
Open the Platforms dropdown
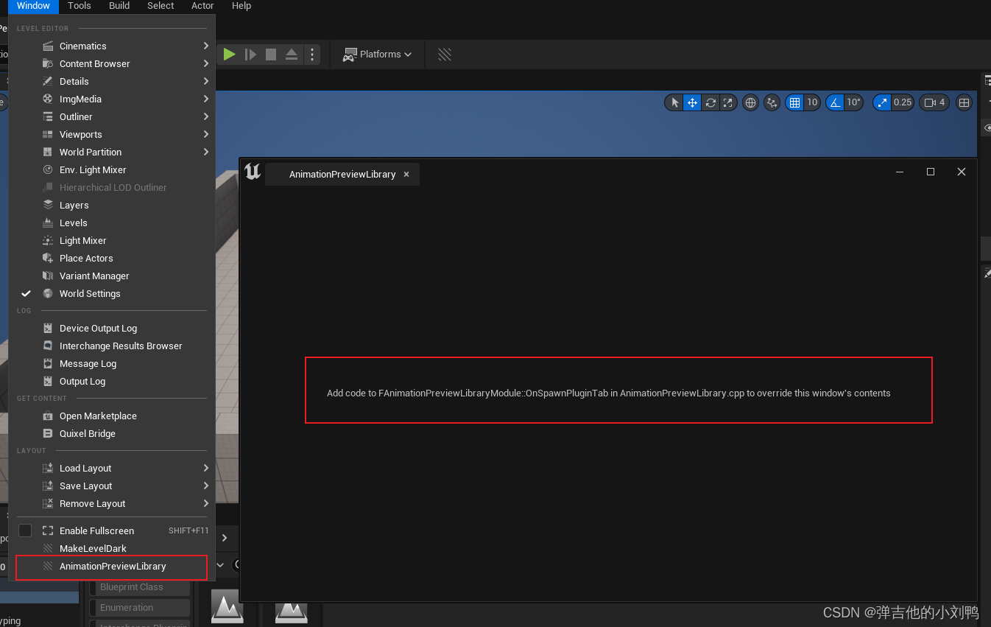[x=378, y=55]
